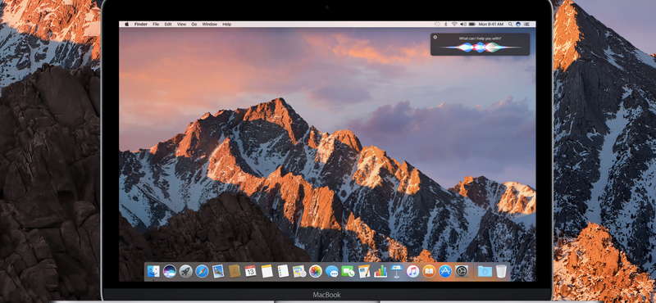This screenshot has height=303, width=656.
Task: Open Notification Center list icon
Action: [x=526, y=25]
